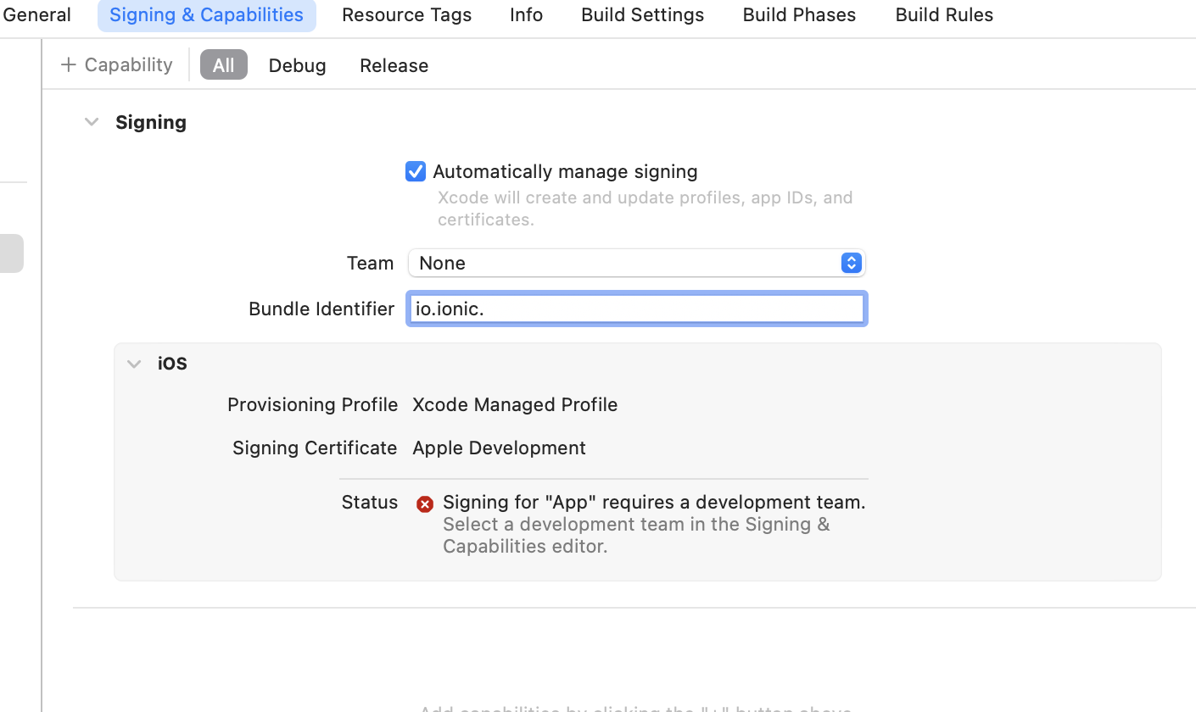The width and height of the screenshot is (1196, 712).
Task: Show Release configuration capabilities
Action: [394, 65]
